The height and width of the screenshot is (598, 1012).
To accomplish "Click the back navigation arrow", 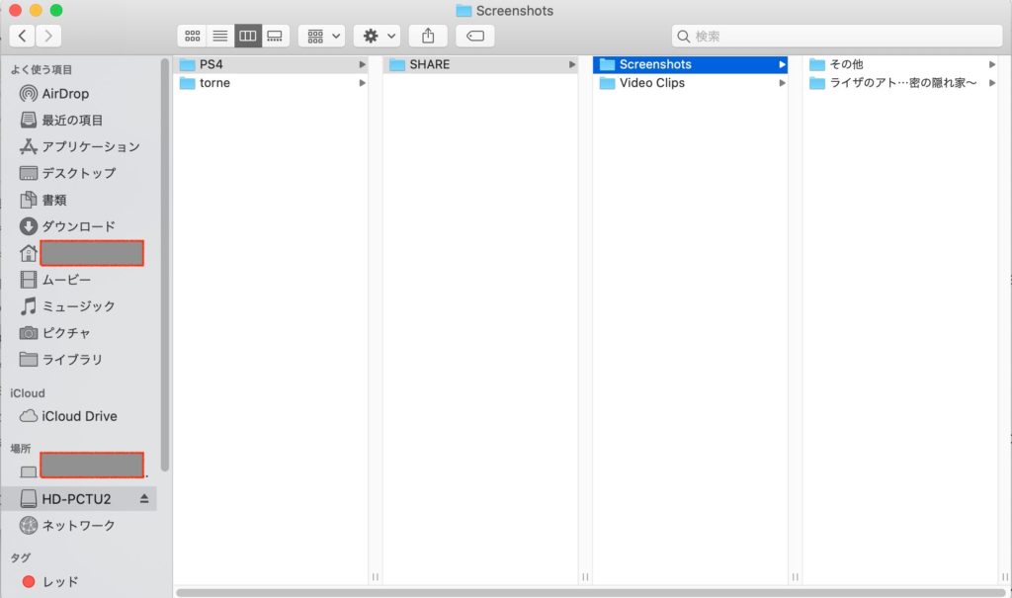I will click(x=23, y=36).
